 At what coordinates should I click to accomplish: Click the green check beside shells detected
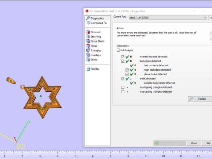pyautogui.click(x=127, y=79)
